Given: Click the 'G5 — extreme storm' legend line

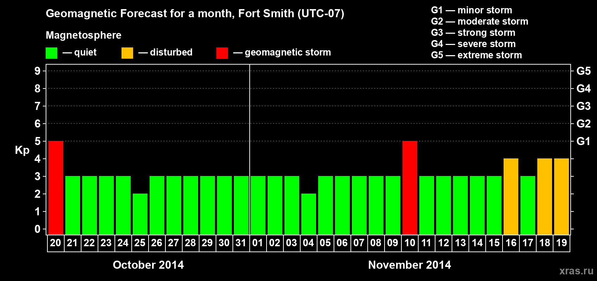Looking at the screenshot, I should click(x=477, y=55).
